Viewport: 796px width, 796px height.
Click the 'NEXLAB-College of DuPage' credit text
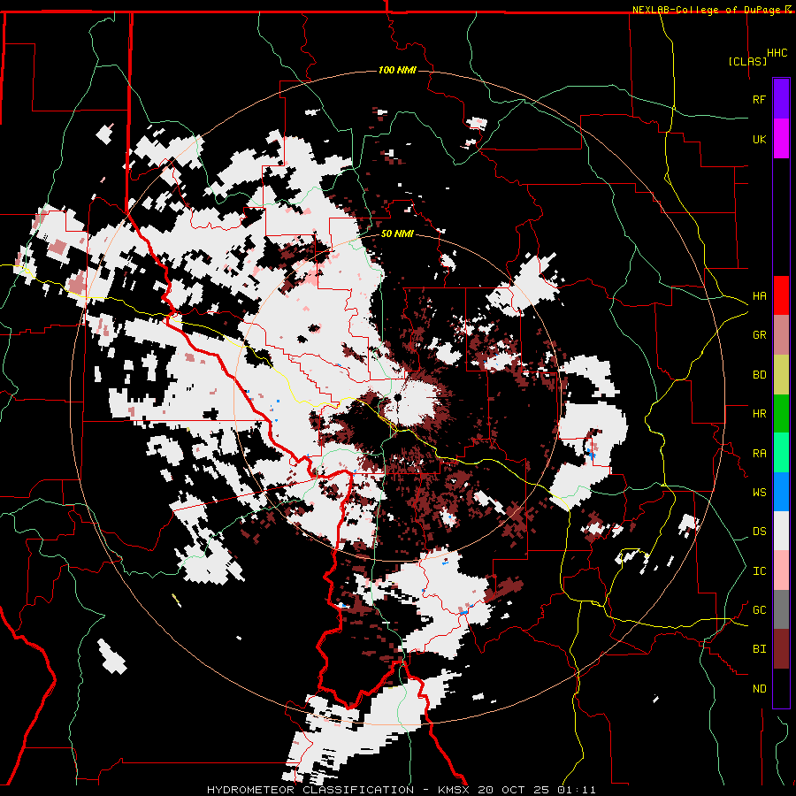(x=708, y=10)
